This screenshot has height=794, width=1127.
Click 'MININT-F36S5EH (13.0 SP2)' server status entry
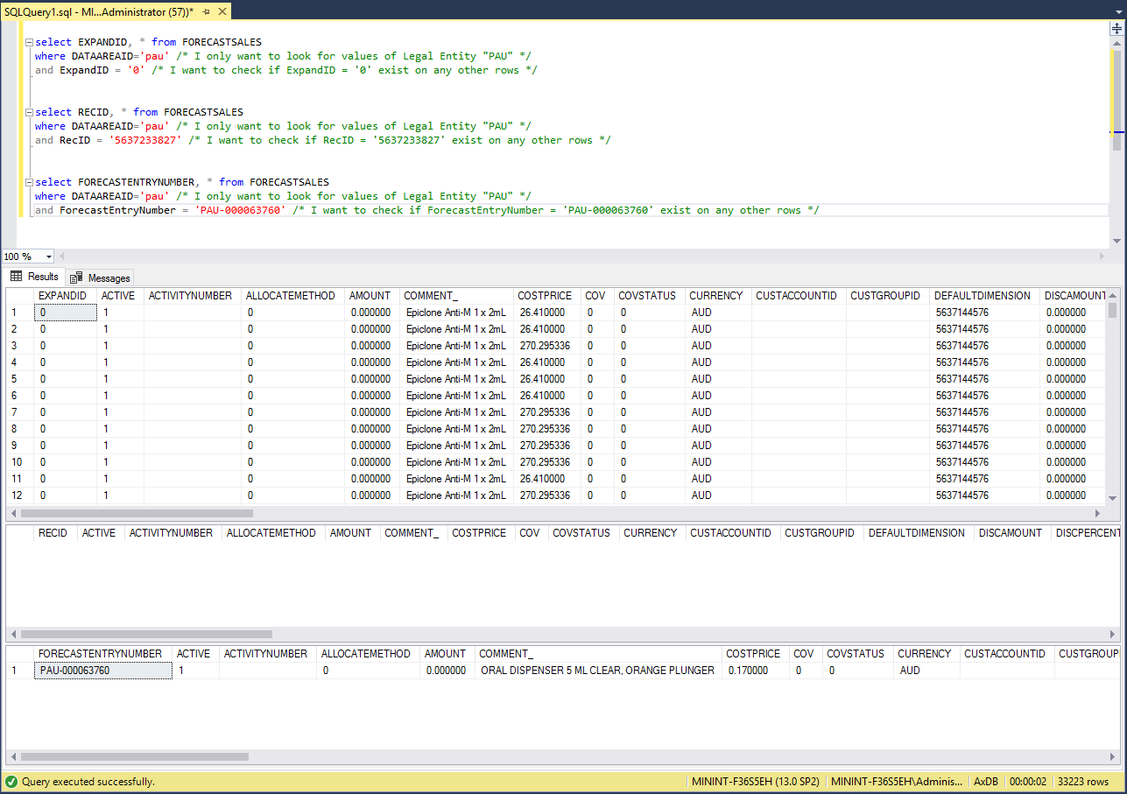pos(757,782)
